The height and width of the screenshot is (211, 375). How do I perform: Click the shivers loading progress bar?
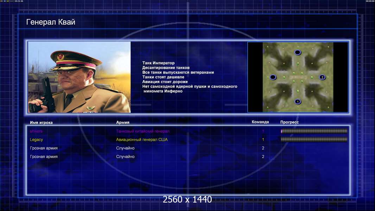coord(314,131)
